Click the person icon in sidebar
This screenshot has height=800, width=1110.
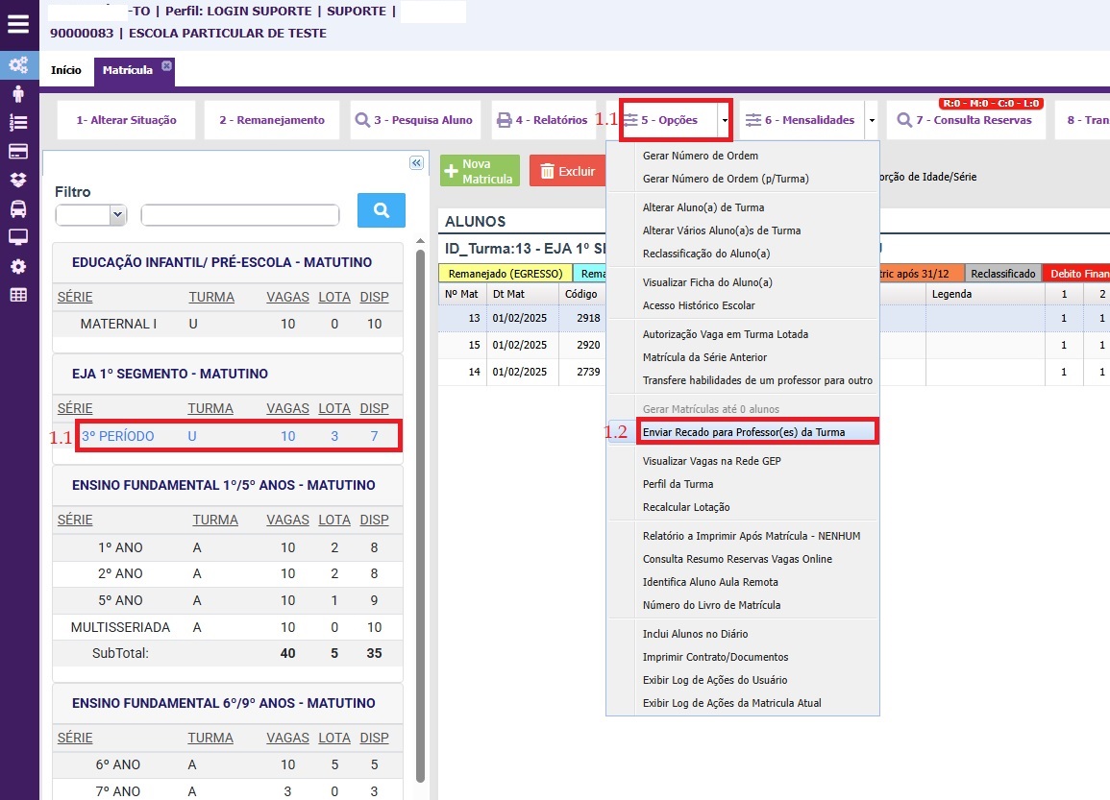(18, 94)
